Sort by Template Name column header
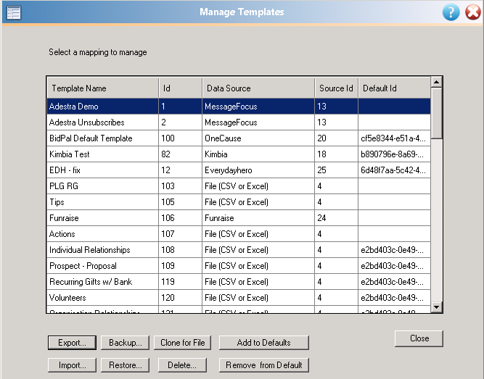 click(103, 88)
